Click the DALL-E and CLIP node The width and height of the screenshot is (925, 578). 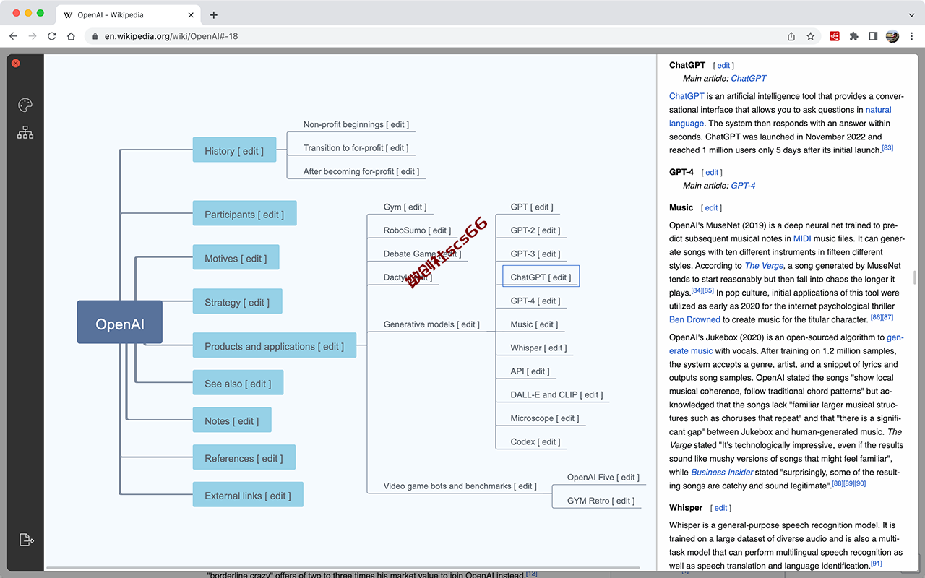coord(556,394)
